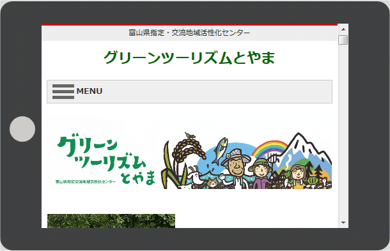
Task: Open the green foliage photo thumbnail
Action: 111,221
